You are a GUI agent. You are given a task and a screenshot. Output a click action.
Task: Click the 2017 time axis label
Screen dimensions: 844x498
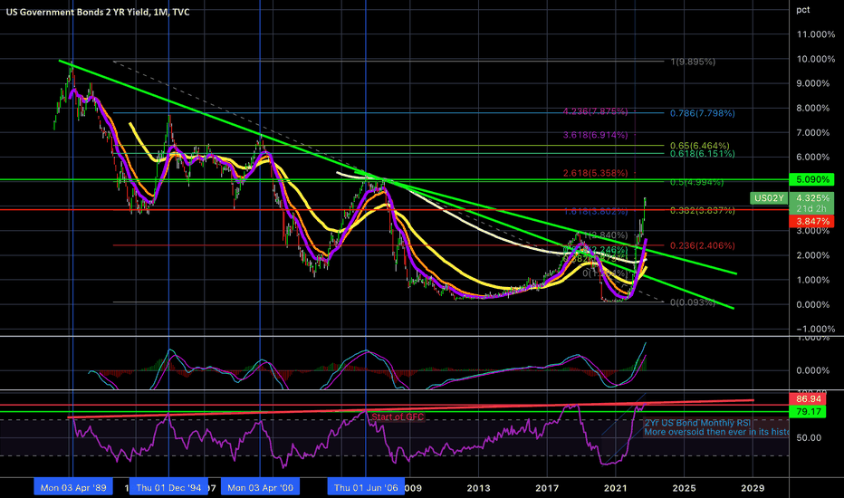click(547, 488)
